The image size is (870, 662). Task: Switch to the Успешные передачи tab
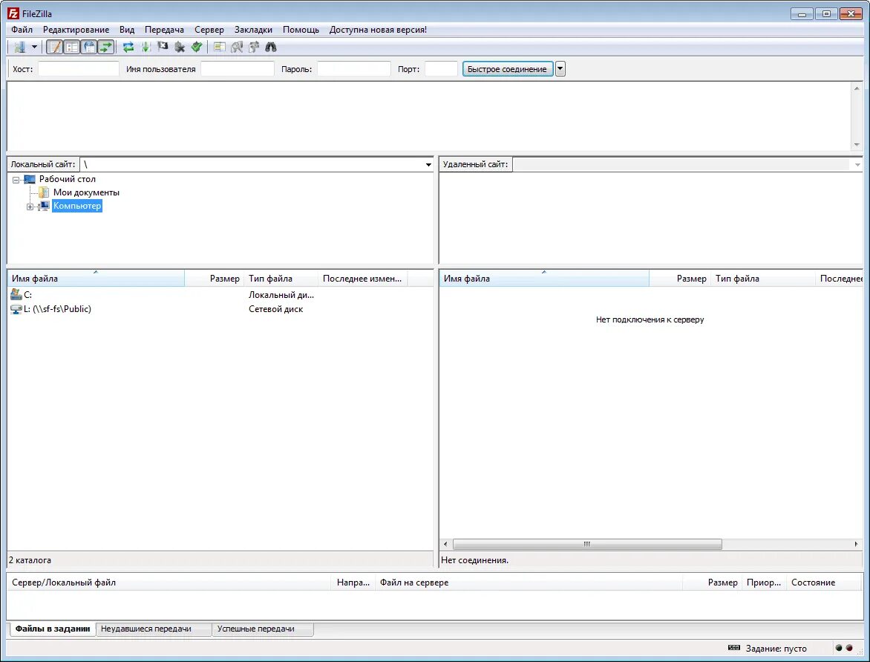(263, 629)
